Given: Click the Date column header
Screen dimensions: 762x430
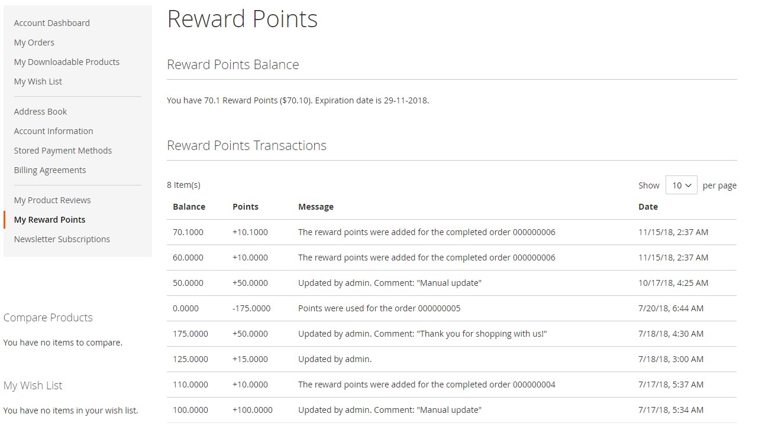Looking at the screenshot, I should tap(648, 207).
